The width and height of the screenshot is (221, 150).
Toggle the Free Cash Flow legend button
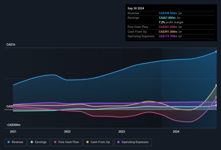pyautogui.click(x=66, y=142)
